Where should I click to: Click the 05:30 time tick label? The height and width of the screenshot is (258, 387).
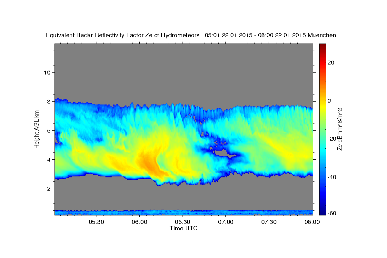(x=96, y=222)
